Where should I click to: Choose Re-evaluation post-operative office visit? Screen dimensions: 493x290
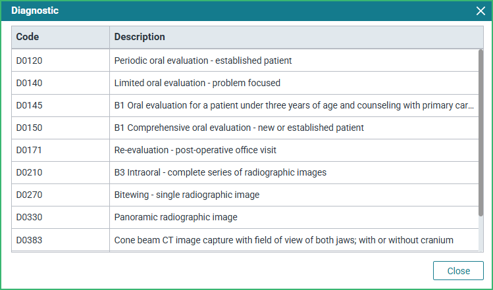point(195,150)
